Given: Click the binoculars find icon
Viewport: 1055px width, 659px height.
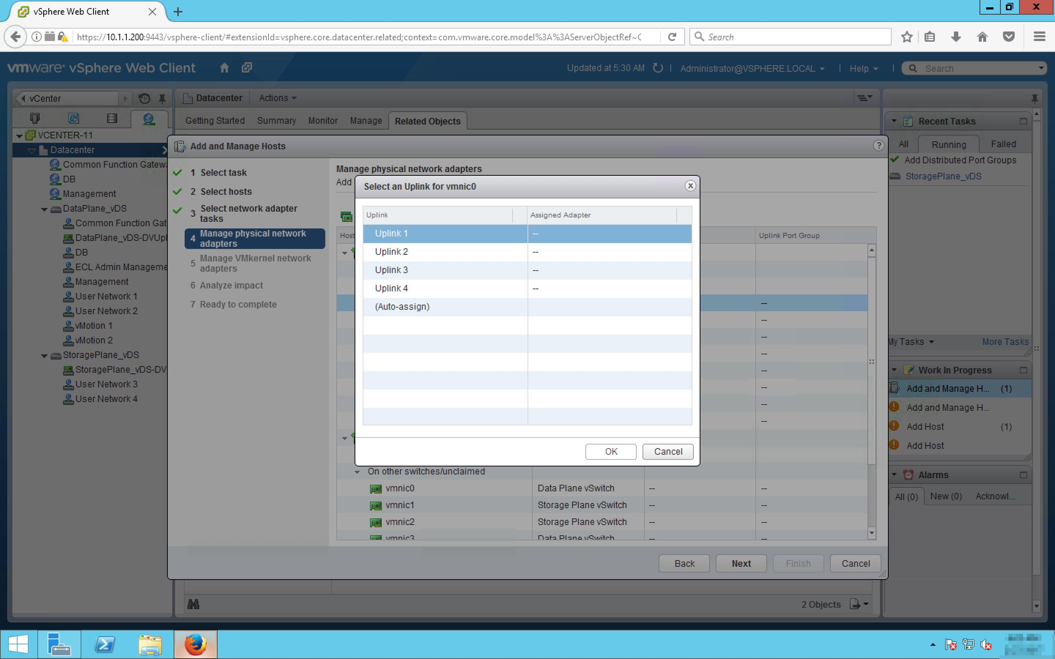Looking at the screenshot, I should (193, 604).
